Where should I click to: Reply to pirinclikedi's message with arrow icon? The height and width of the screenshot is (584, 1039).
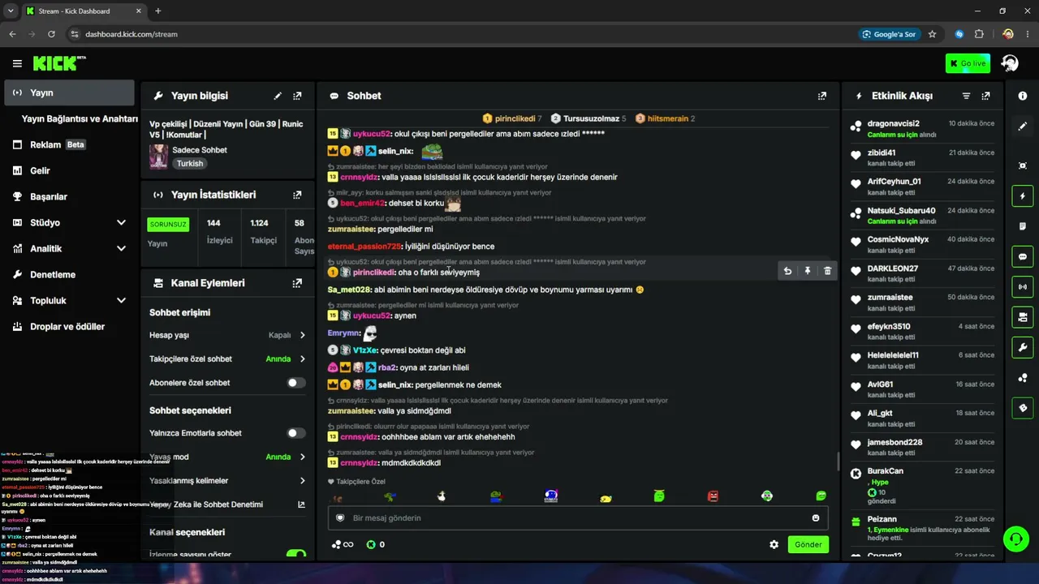787,271
